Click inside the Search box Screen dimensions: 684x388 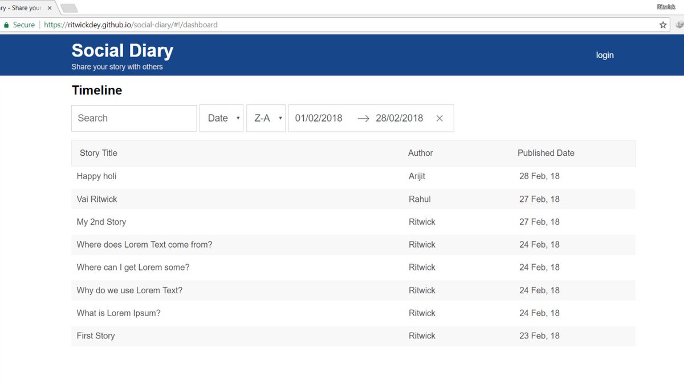pyautogui.click(x=134, y=118)
